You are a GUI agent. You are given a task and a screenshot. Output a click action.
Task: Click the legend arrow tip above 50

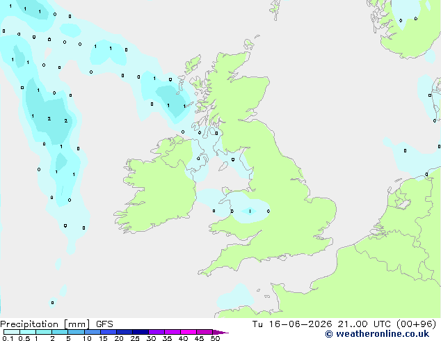coord(220,332)
